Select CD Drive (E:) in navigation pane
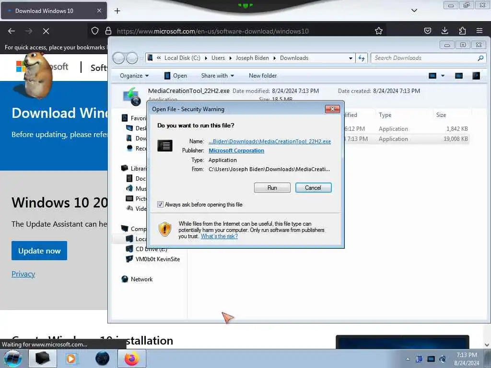This screenshot has height=368, width=491. (x=151, y=249)
